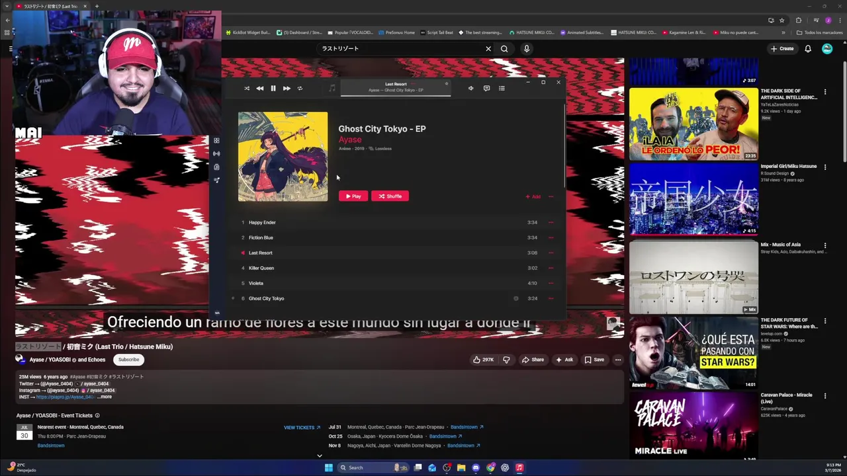Open the PreSonus: Home bookmark
This screenshot has height=476, width=847.
tap(396, 32)
